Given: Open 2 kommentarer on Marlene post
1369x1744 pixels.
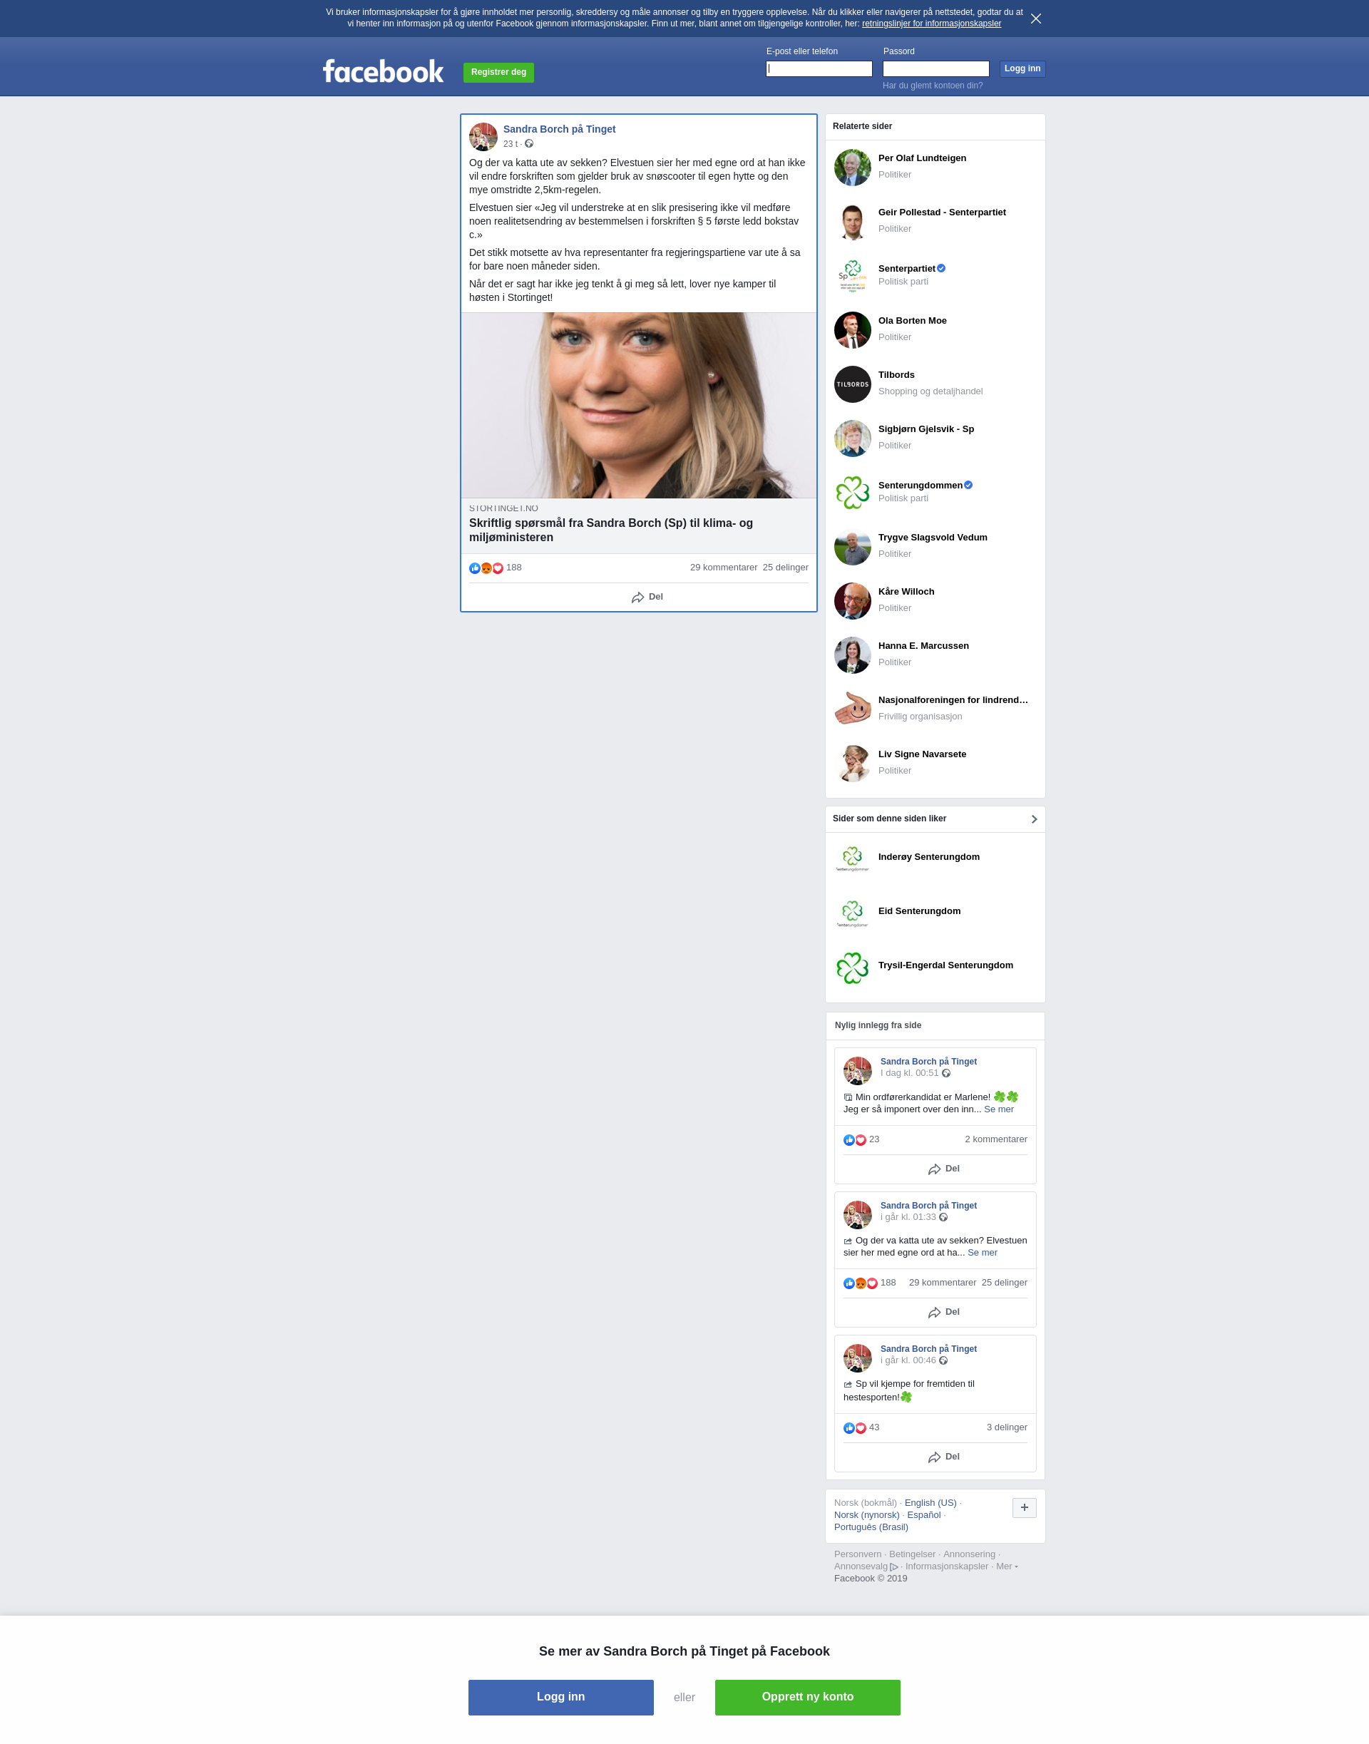Looking at the screenshot, I should click(995, 1139).
